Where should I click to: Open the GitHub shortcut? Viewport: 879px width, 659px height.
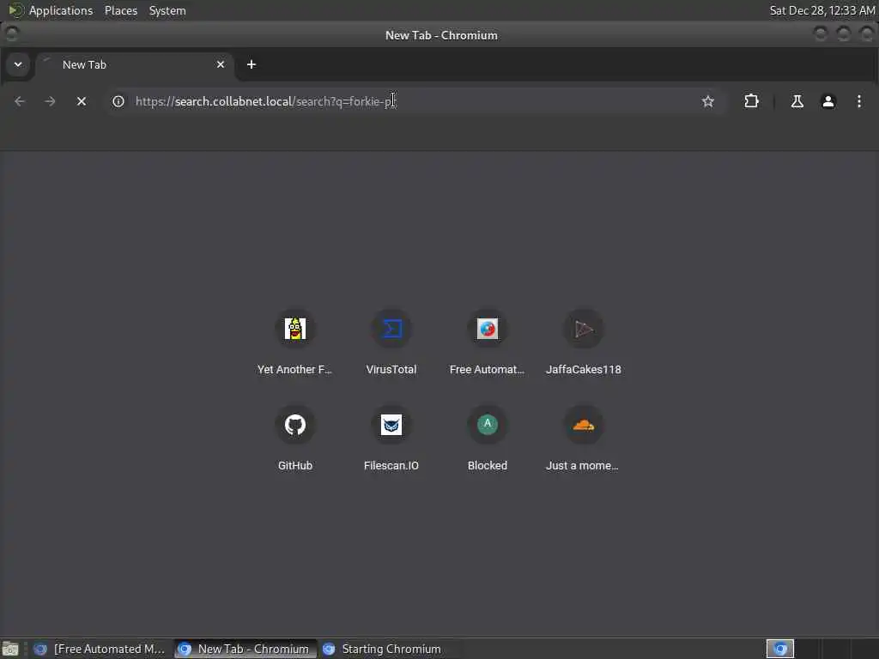[x=295, y=439]
